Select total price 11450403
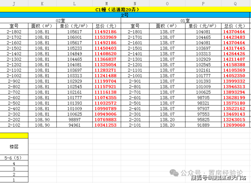251x183 pixels. 107,48
